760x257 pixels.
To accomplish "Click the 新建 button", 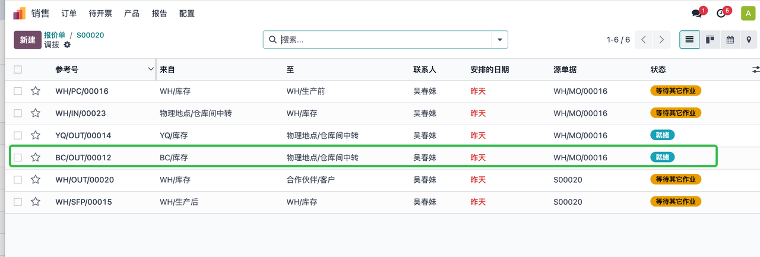I will pos(27,40).
